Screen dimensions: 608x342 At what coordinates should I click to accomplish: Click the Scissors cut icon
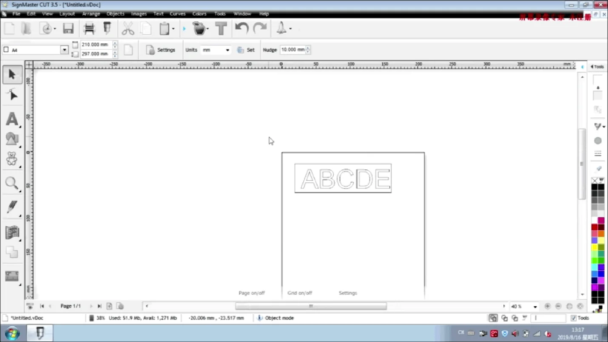click(128, 28)
